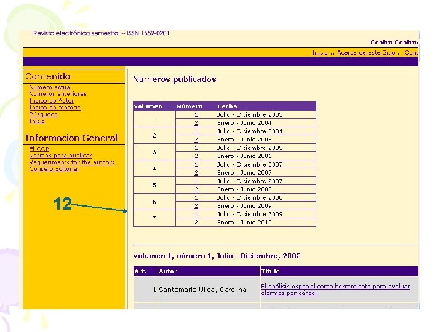Click Inicio link under Contenido
This screenshot has width=443, height=332.
(37, 121)
